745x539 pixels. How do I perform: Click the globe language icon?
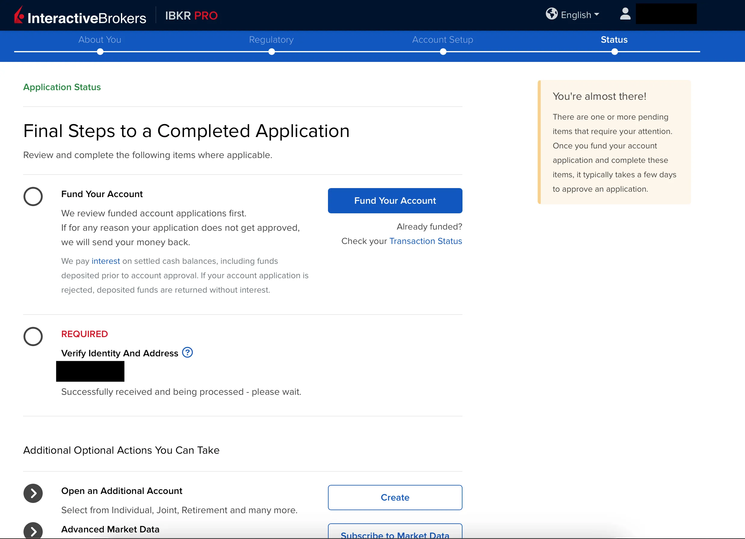tap(552, 14)
